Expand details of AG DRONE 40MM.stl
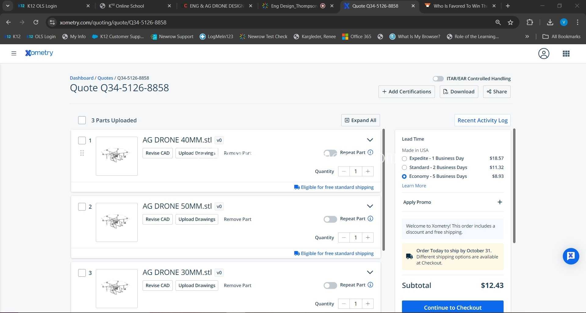Viewport: 586px width, 313px height. (370, 140)
